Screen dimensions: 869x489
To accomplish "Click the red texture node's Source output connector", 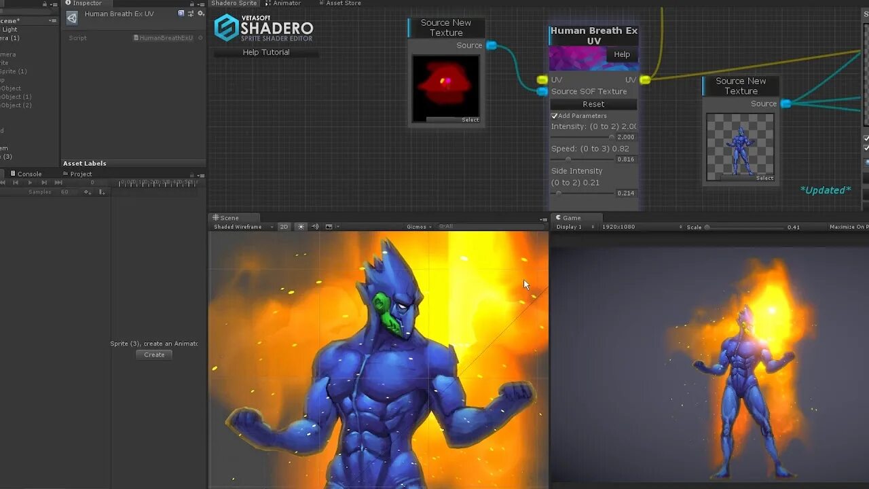I will pyautogui.click(x=492, y=46).
